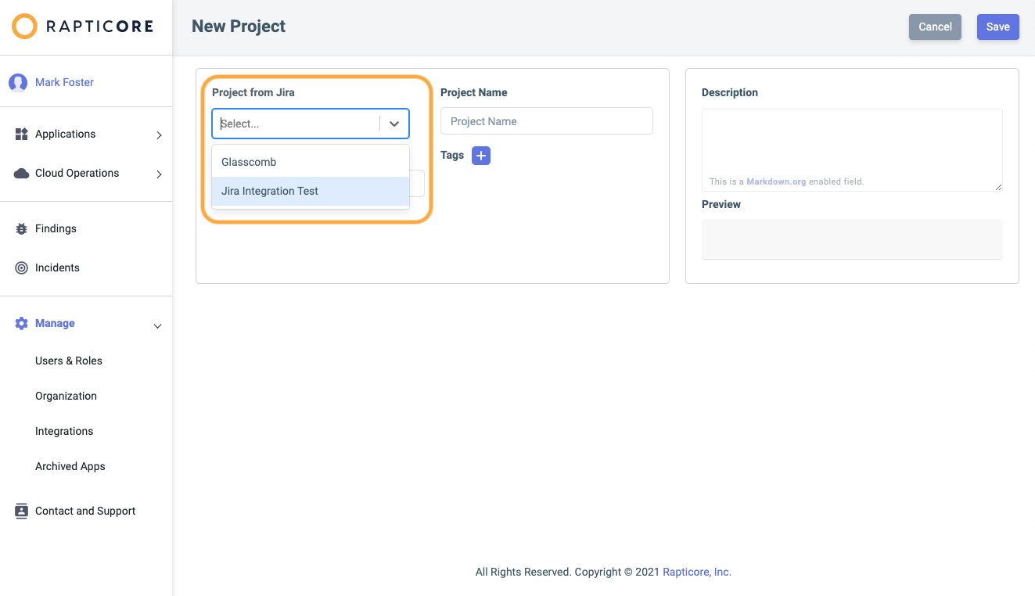Cancel the new project
The height and width of the screenshot is (596, 1035).
(935, 27)
